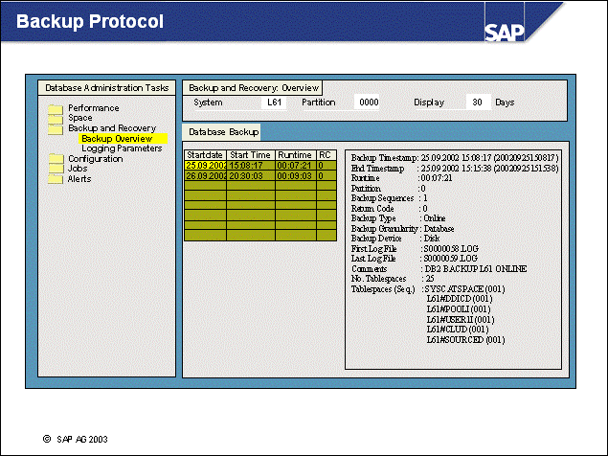Click the Runtime column header

click(294, 154)
